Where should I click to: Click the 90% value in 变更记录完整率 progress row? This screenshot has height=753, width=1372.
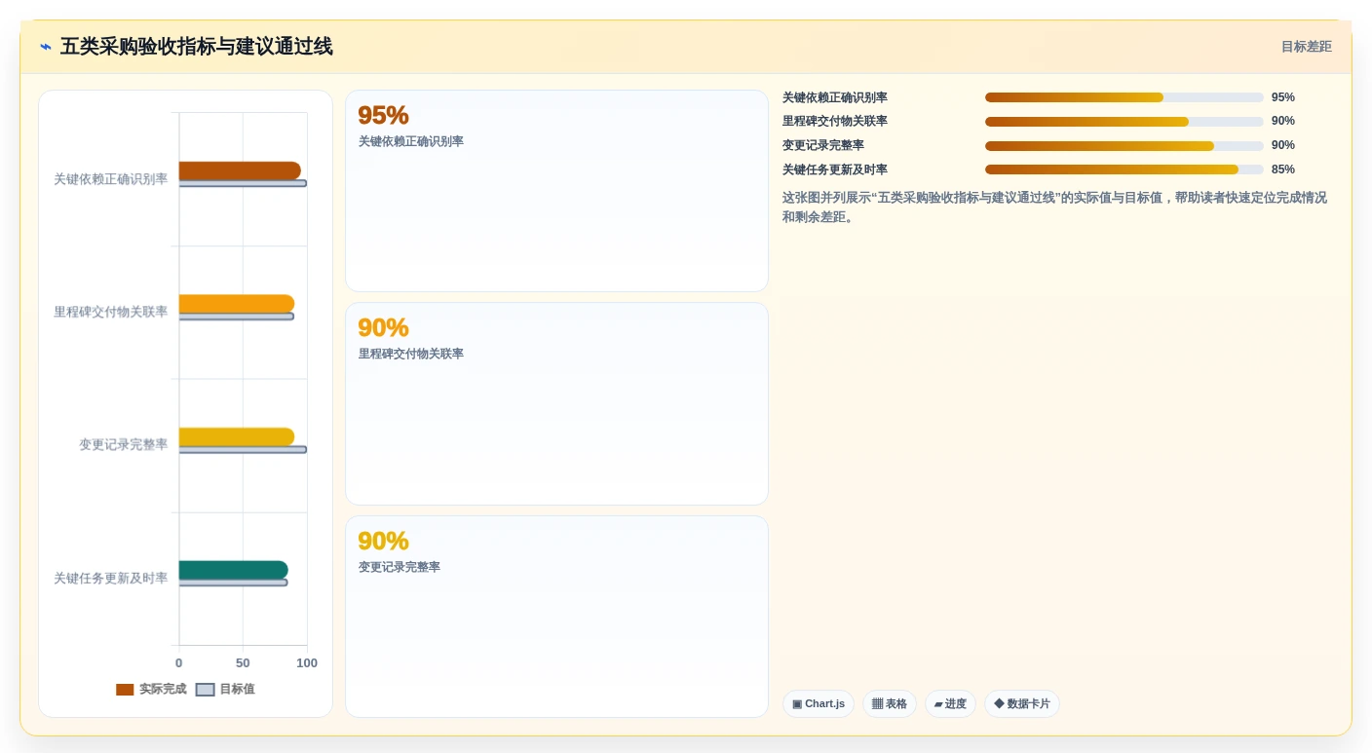1283,145
